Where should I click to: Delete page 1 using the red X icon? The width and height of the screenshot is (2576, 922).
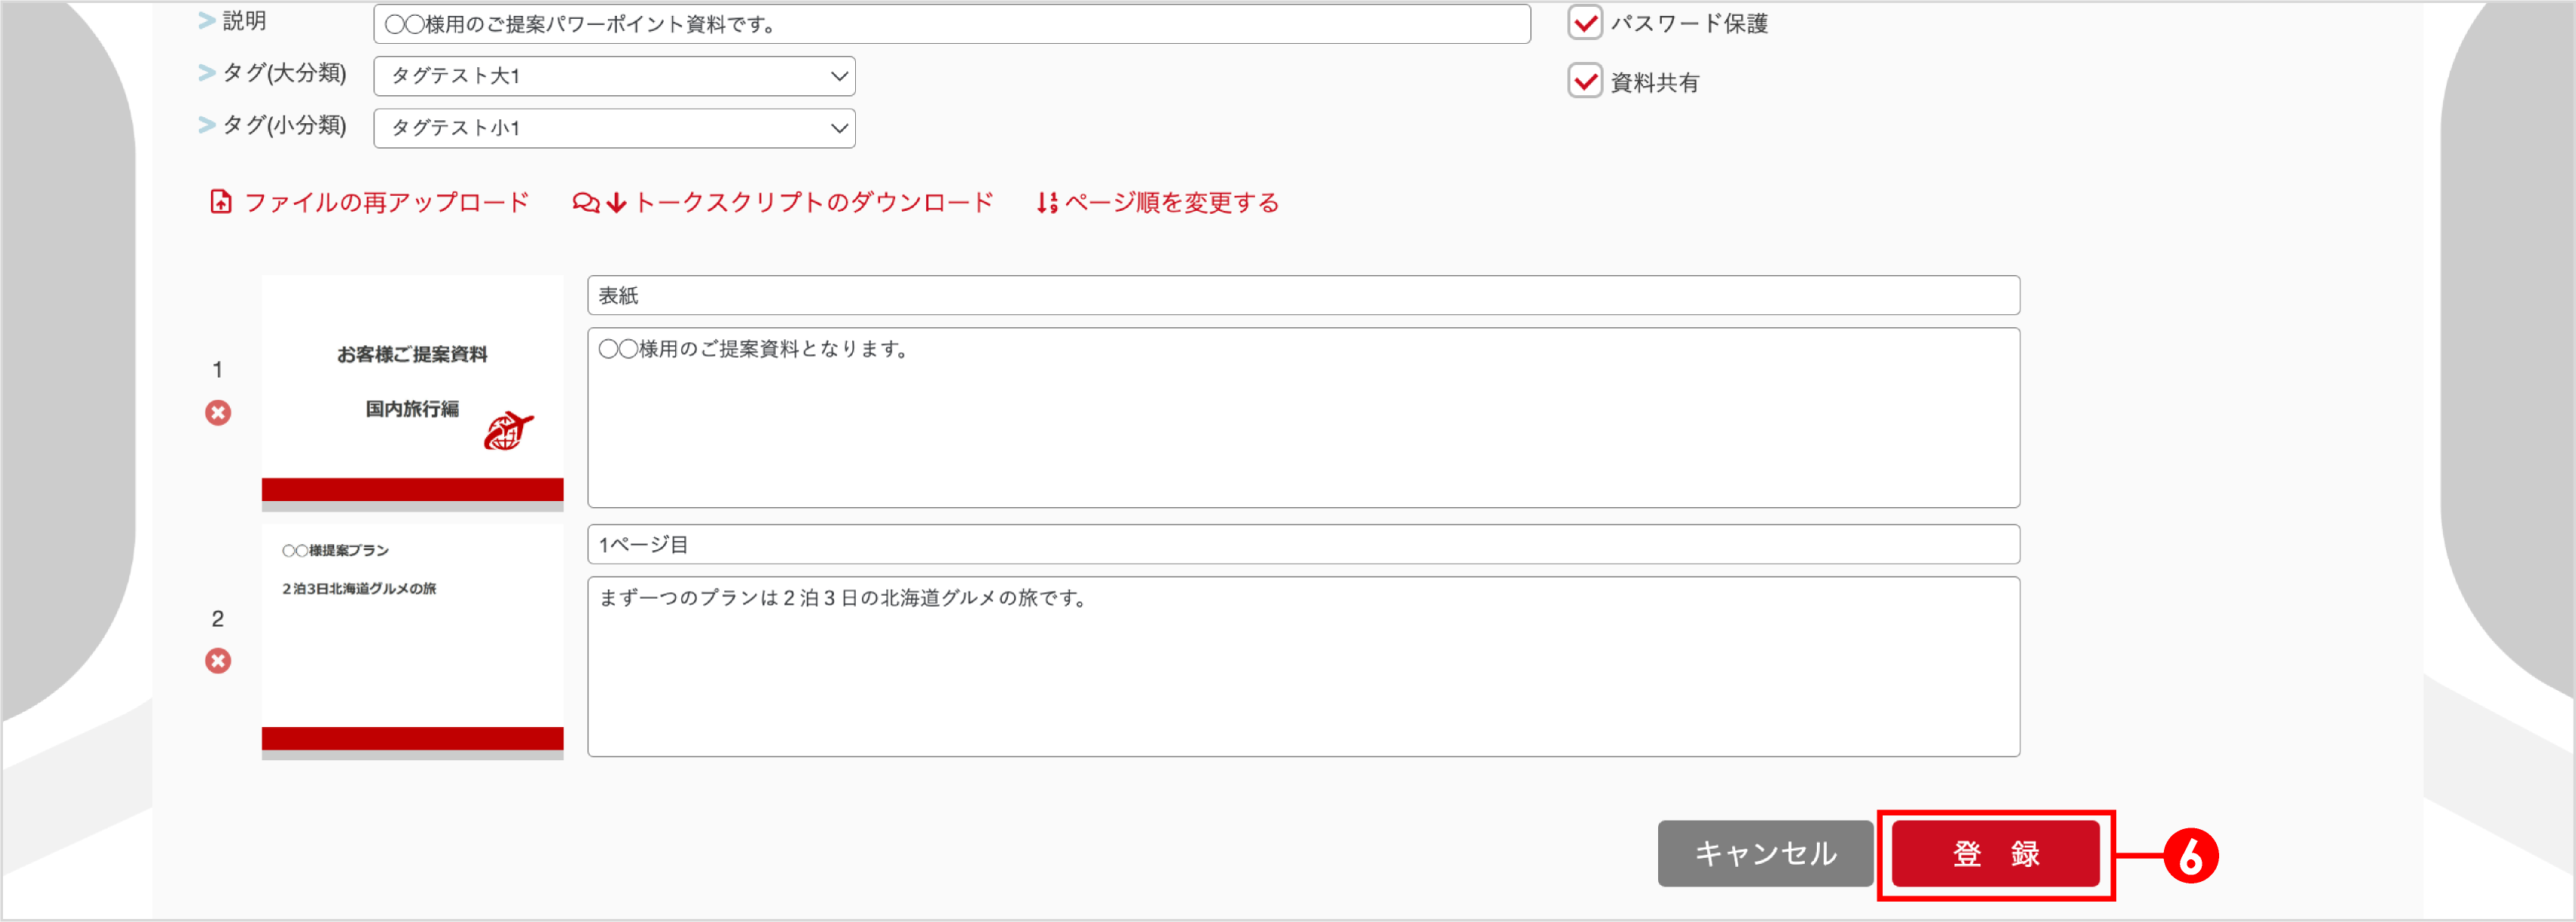click(218, 413)
